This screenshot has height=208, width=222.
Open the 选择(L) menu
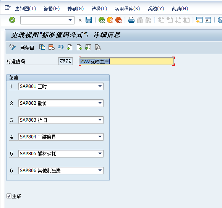pyautogui.click(x=99, y=9)
